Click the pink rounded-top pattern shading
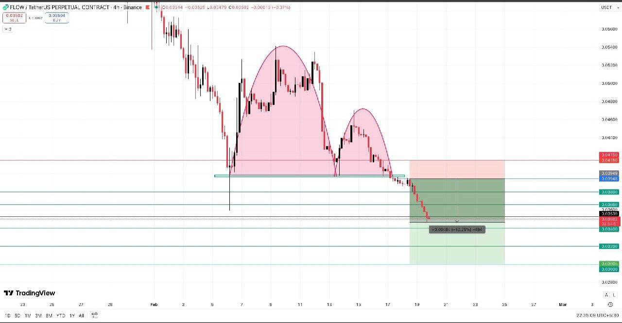The height and width of the screenshot is (323, 622). tap(282, 121)
